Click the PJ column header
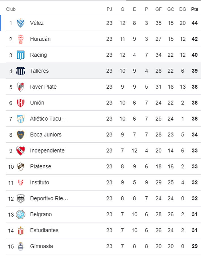201x257 pixels. tap(109, 9)
